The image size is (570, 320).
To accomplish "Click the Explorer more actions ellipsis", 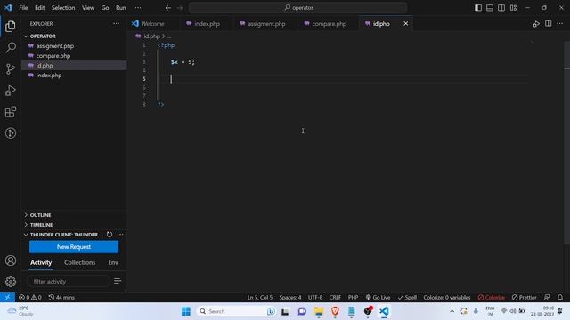I will pyautogui.click(x=116, y=24).
